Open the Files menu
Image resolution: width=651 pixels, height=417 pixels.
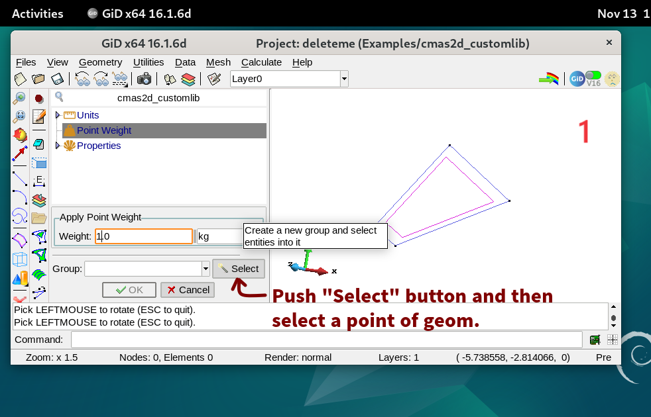tap(26, 62)
